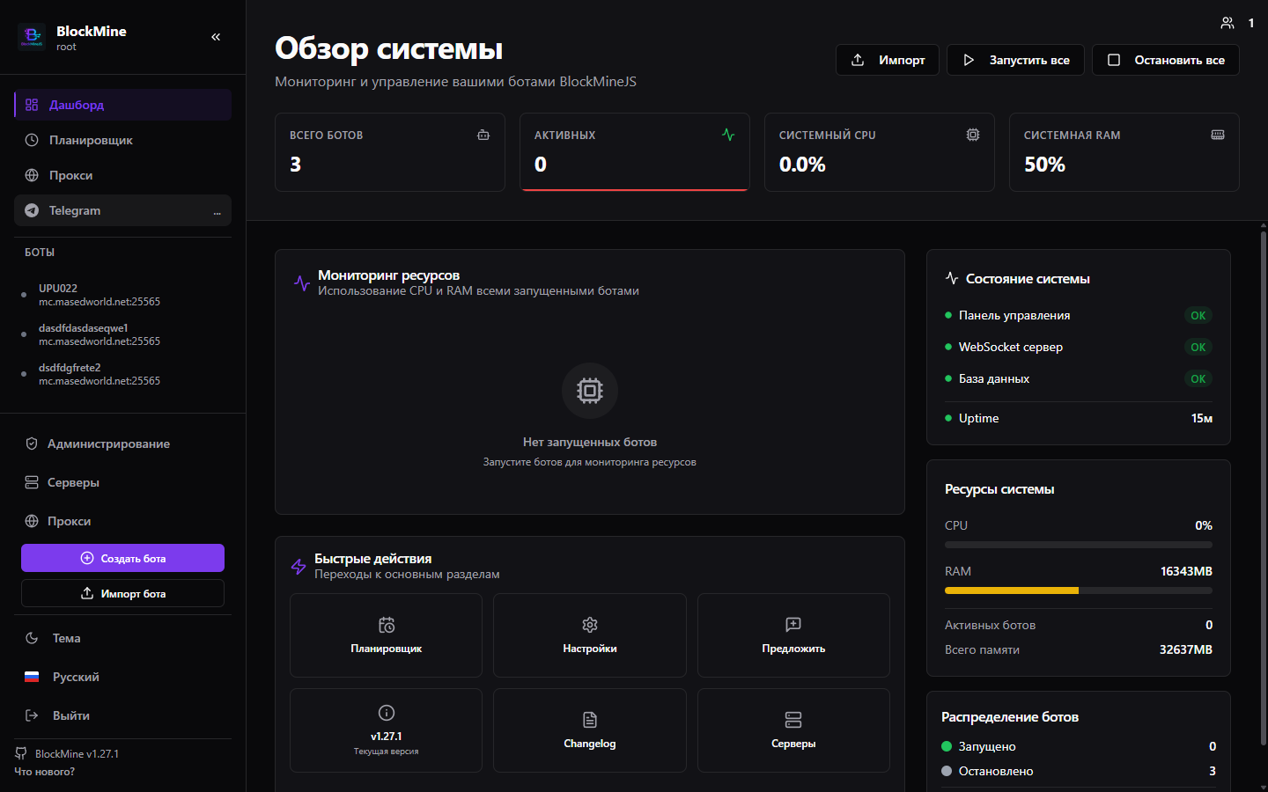1268x792 pixels.
Task: Click the moon icon next to Тема
Action: (x=32, y=638)
